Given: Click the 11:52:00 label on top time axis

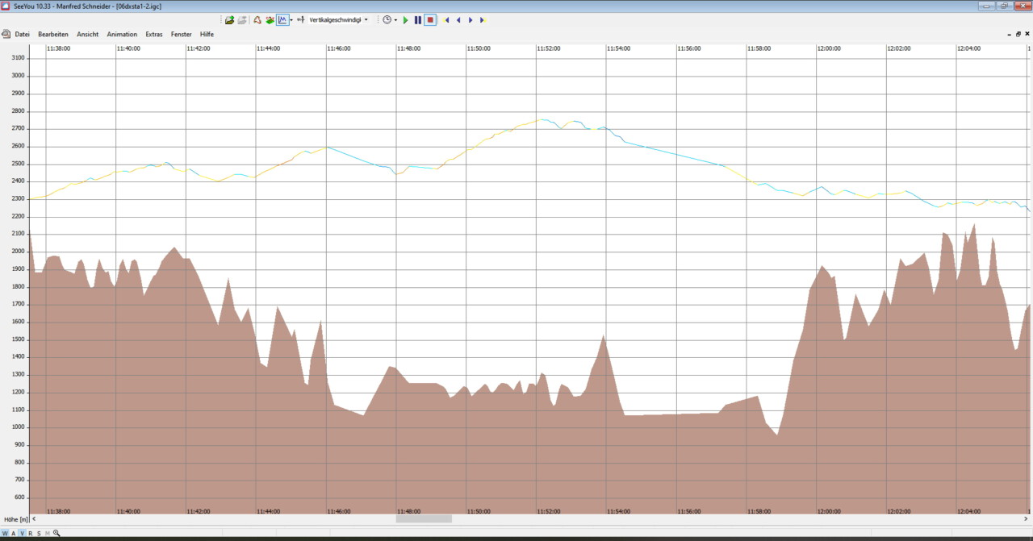Looking at the screenshot, I should pos(550,48).
